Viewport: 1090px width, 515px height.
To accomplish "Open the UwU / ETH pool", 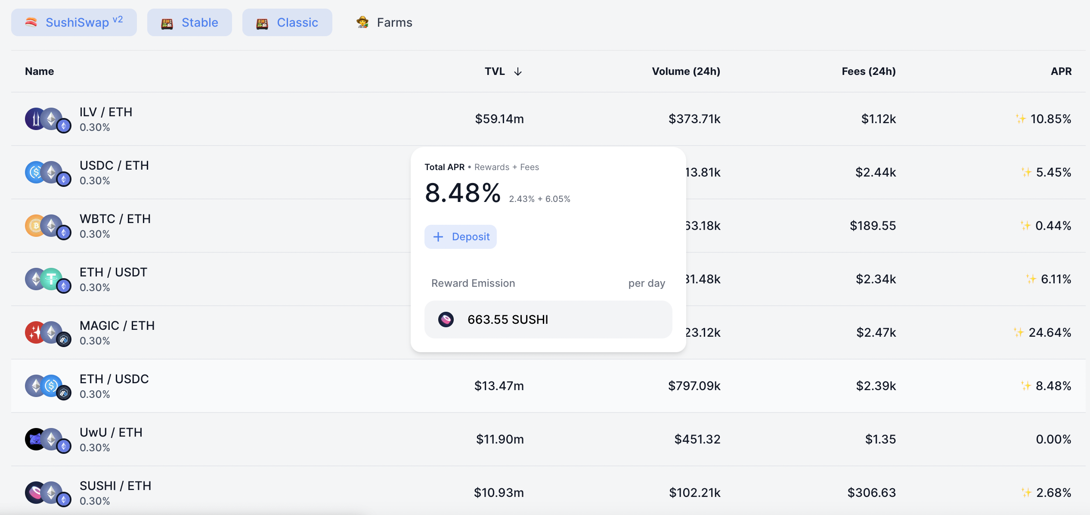I will click(x=548, y=439).
